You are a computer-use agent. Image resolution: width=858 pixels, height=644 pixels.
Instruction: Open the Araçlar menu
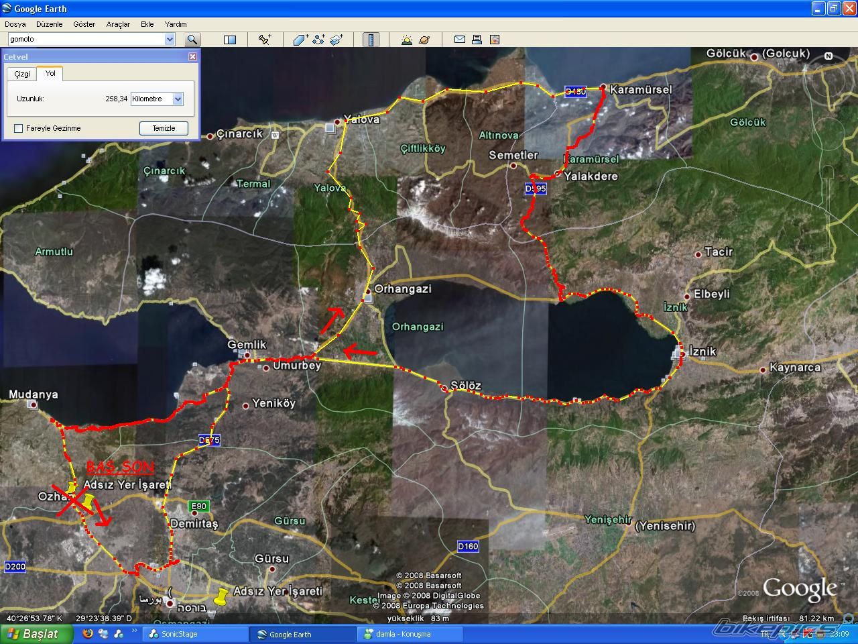click(118, 24)
